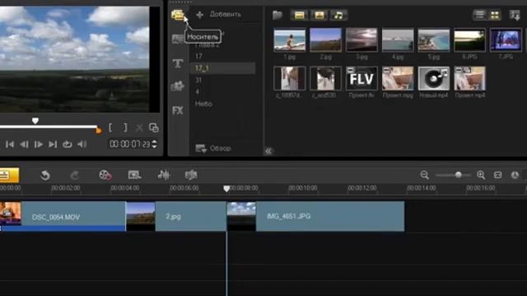Select the DSC_0054.MOV clip on timeline
Screen dimensions: 527x296
63,216
